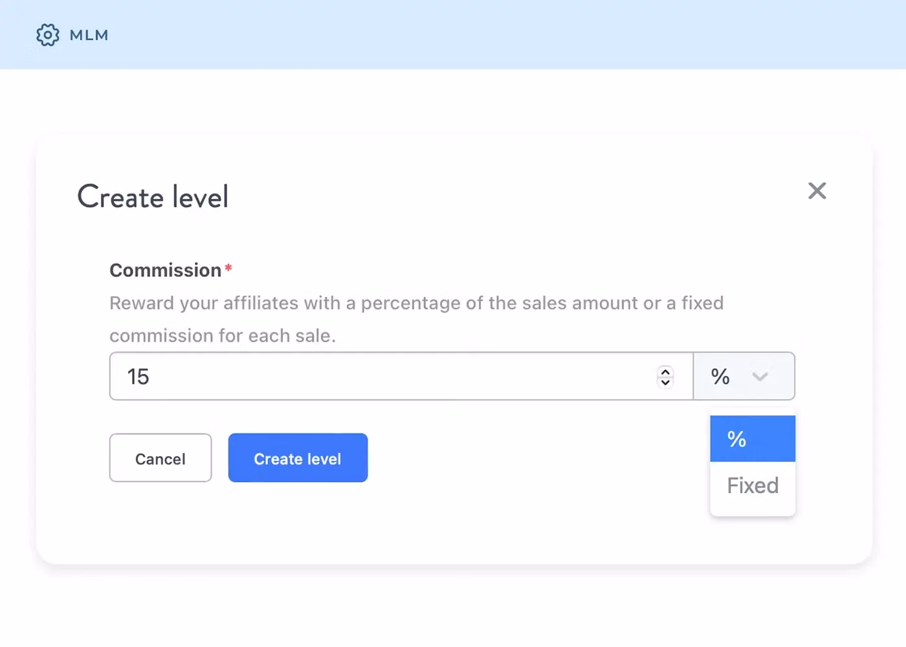Click the Create level dialog heading
The height and width of the screenshot is (647, 906).
(153, 197)
